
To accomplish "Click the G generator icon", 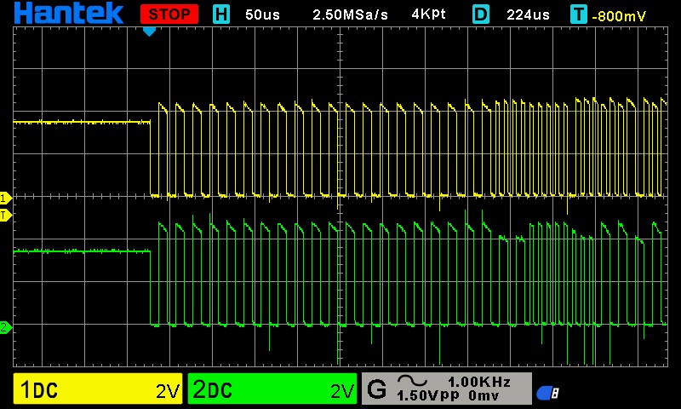I will pos(376,389).
